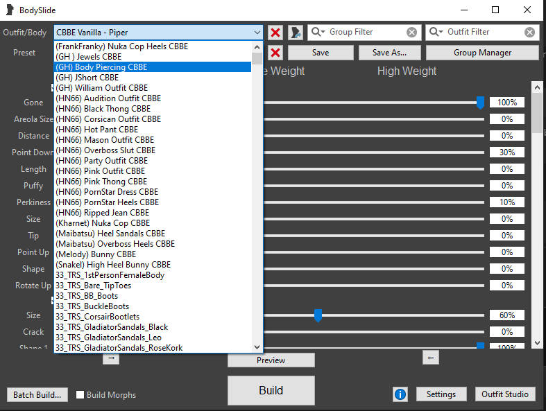Image resolution: width=546 pixels, height=411 pixels.
Task: Select 33_TRS_CorsairBootlets entry
Action: click(153, 317)
